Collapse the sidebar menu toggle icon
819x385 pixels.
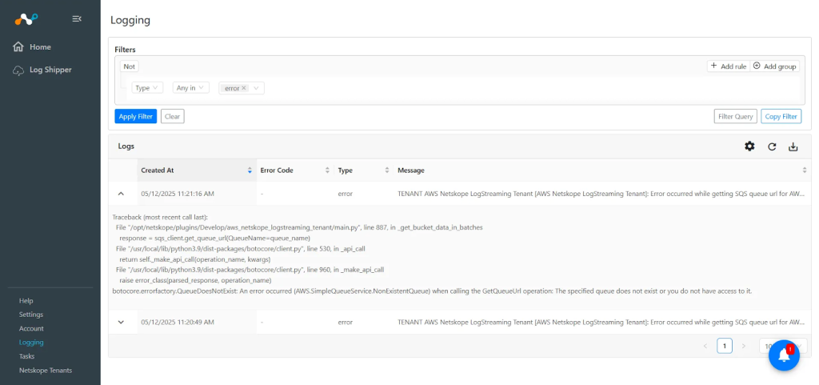pyautogui.click(x=77, y=18)
